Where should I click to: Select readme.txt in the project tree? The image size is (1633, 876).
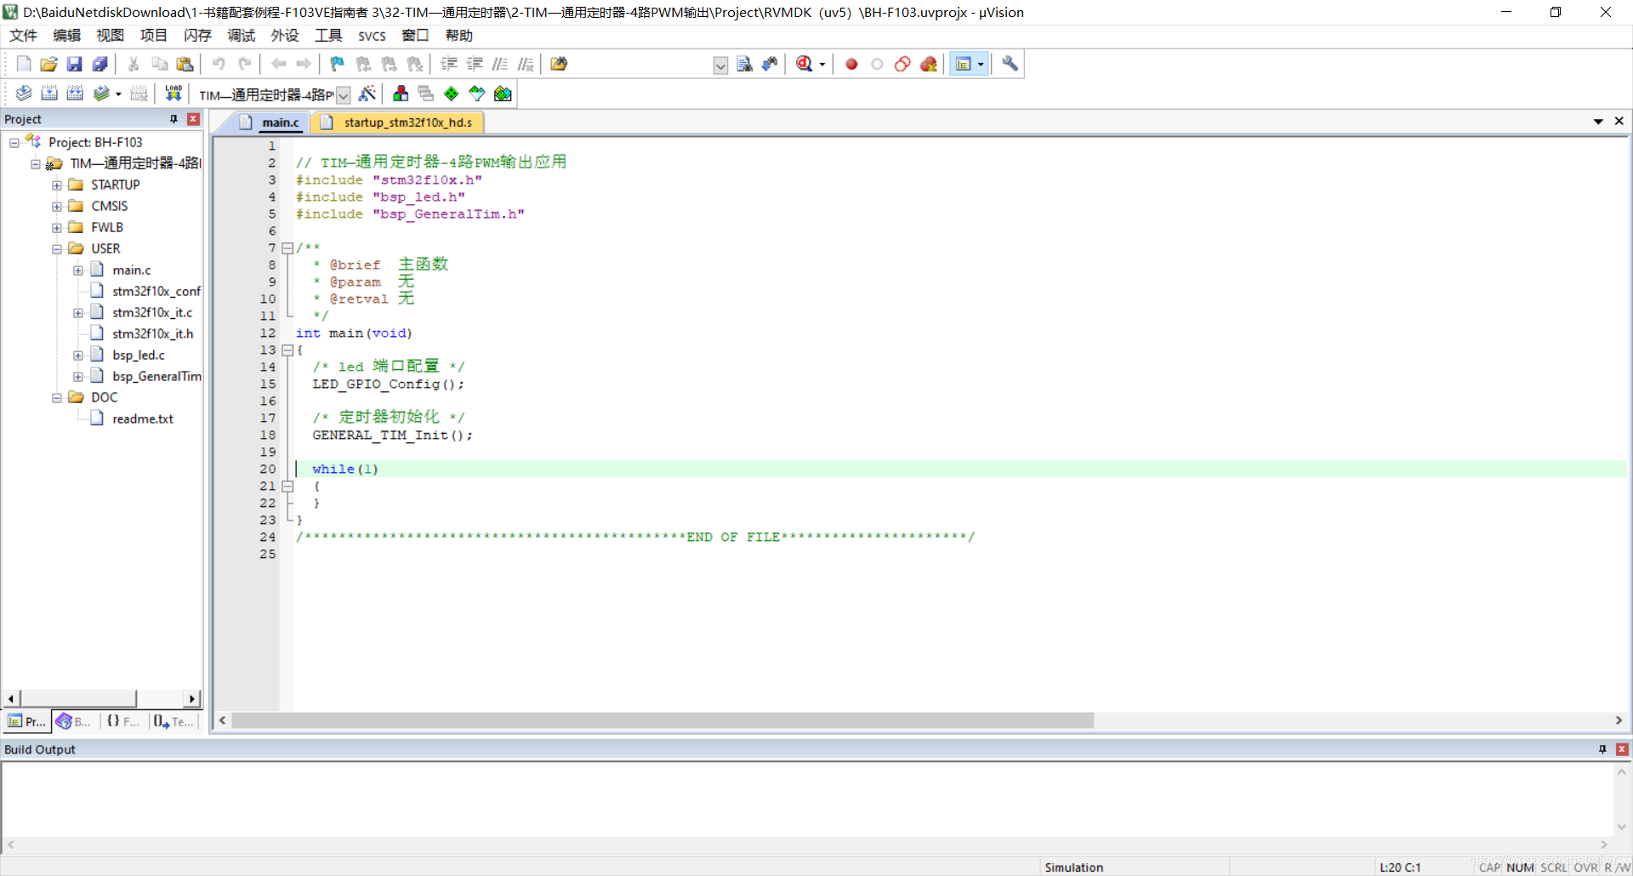(143, 418)
